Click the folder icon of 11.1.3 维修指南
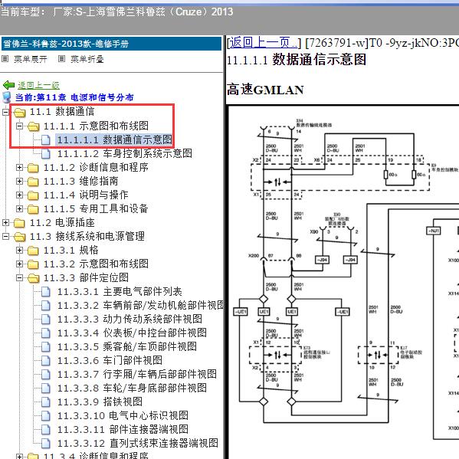The image size is (459, 459). (33, 182)
